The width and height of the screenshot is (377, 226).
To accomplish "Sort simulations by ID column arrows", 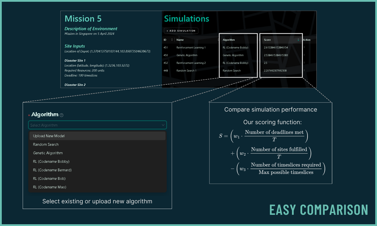I will click(x=172, y=40).
